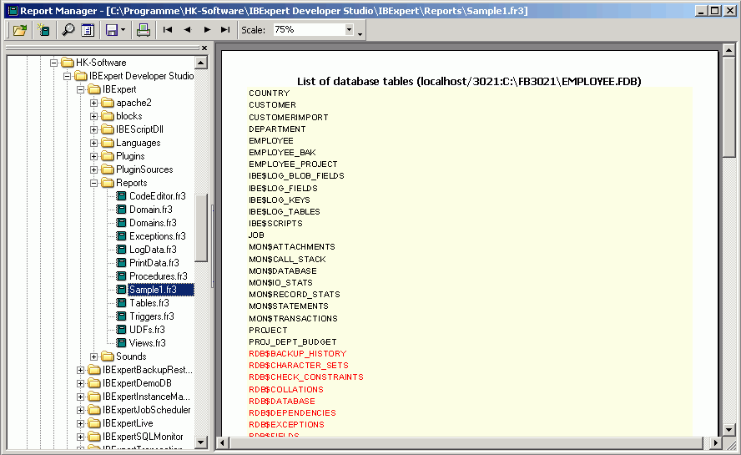
Task: Expand the blocks folder
Action: (93, 116)
